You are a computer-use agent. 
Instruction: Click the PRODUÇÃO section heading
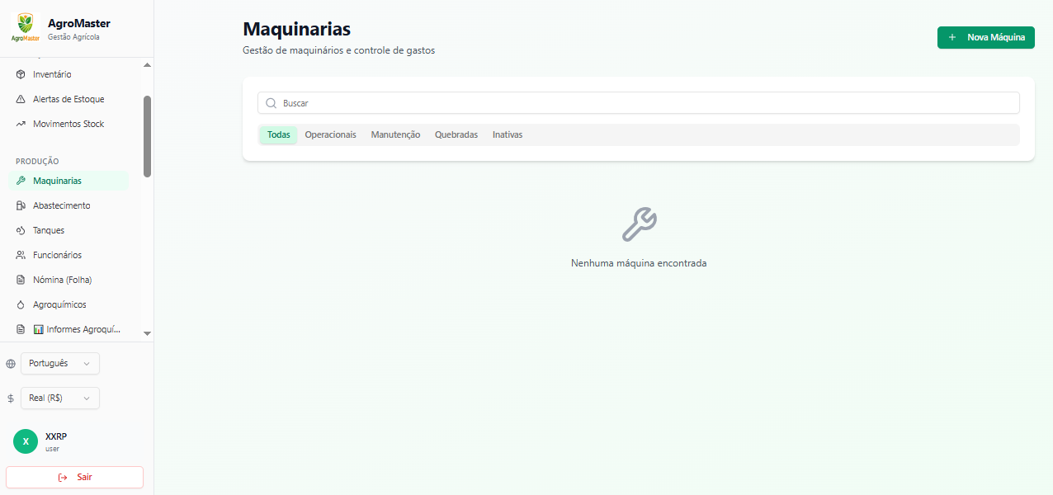[37, 162]
